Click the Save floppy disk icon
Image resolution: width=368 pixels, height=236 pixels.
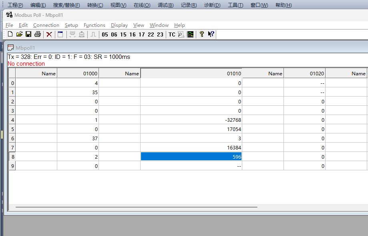28,34
